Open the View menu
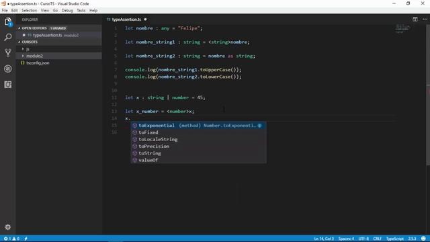Viewport: 430px width, 242px height. click(45, 11)
